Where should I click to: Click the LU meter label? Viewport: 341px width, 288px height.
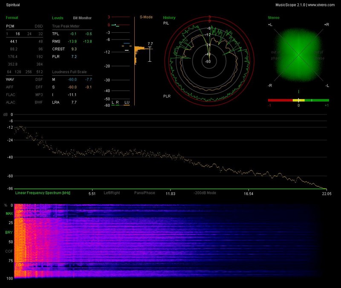127,103
